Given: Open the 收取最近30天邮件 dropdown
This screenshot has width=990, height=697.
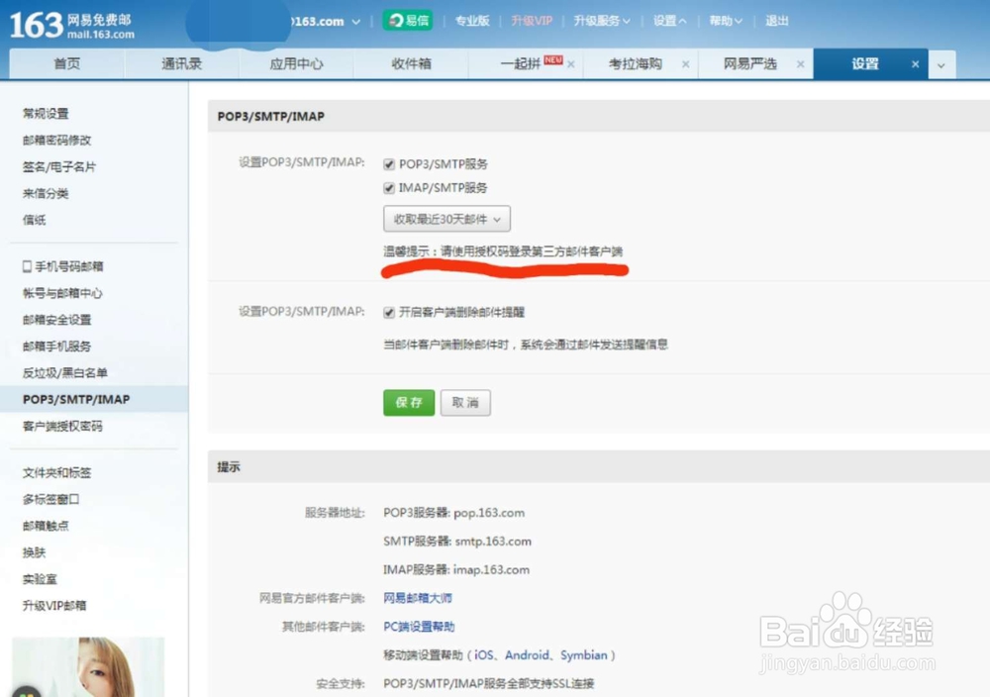Looking at the screenshot, I should click(x=446, y=219).
